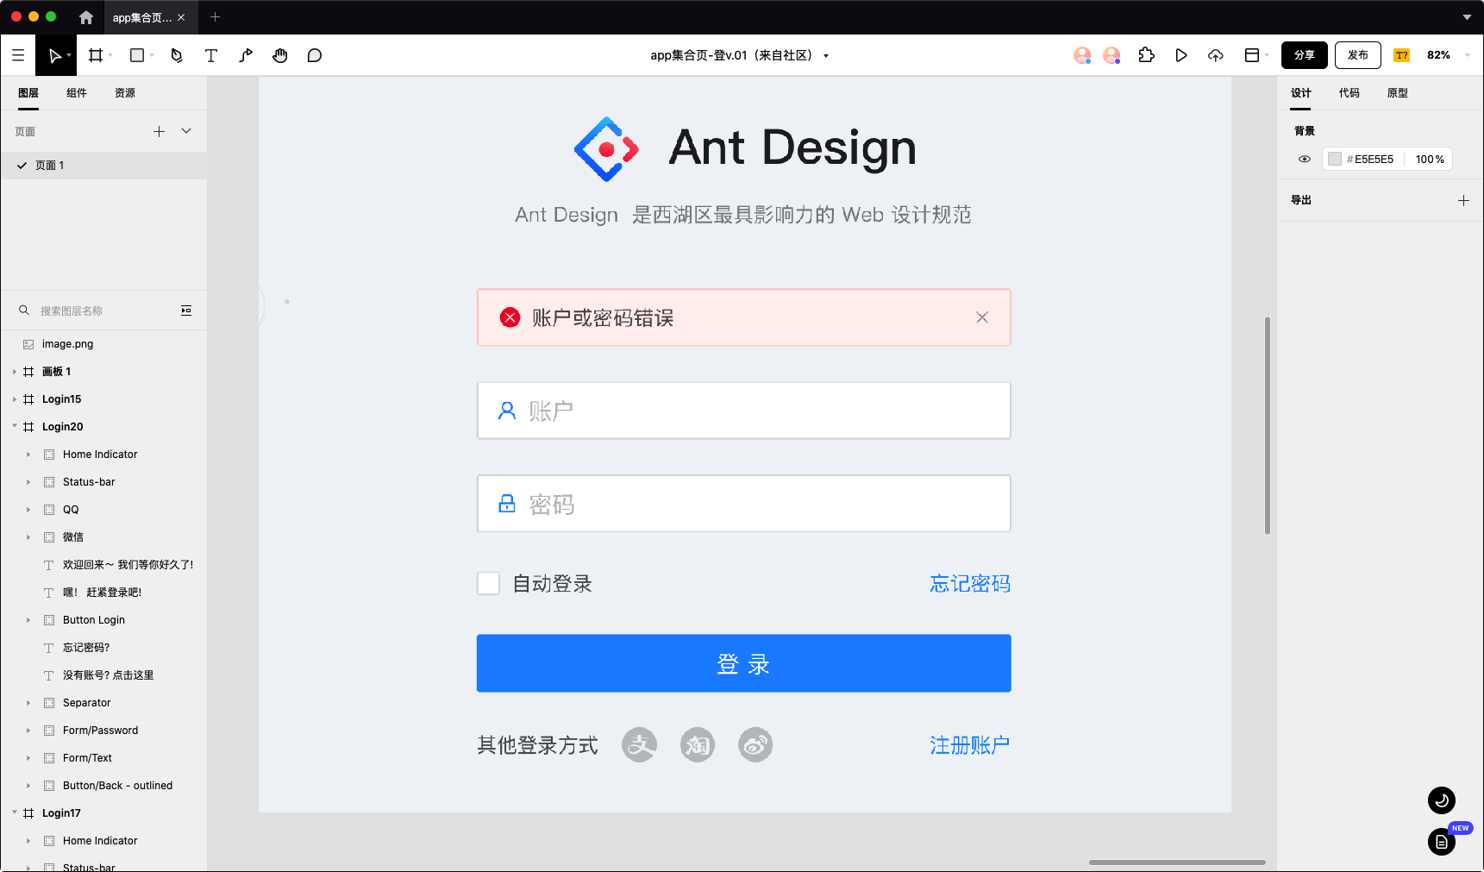Expand the Form/Password layer group
Screen dimensions: 1484x872
28,731
